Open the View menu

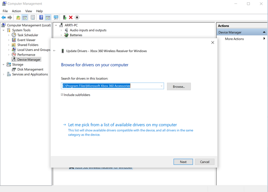29,11
